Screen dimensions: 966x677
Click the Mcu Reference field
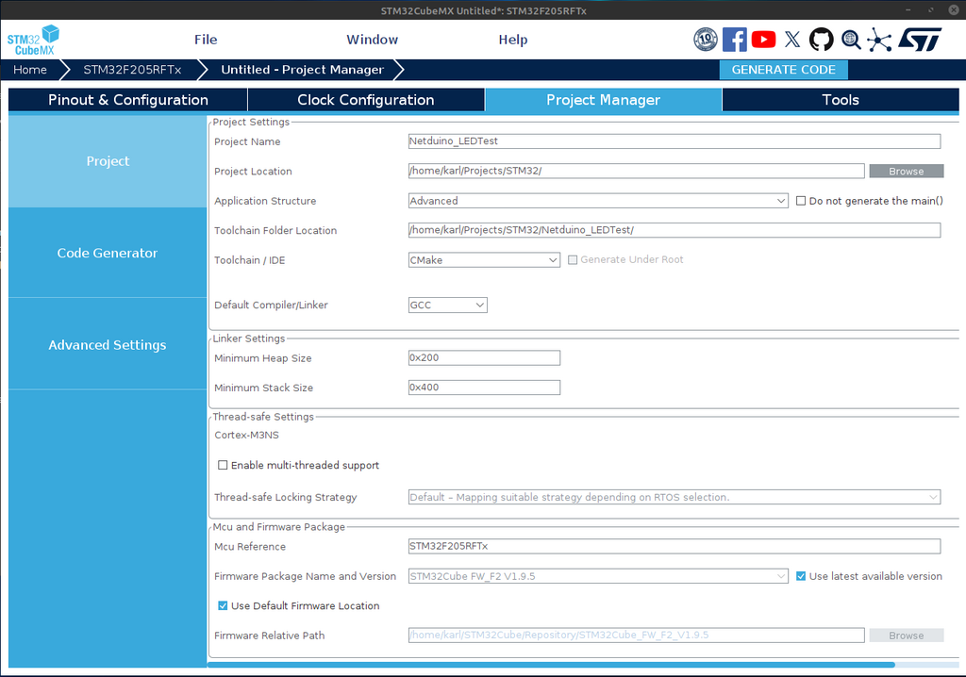click(674, 546)
